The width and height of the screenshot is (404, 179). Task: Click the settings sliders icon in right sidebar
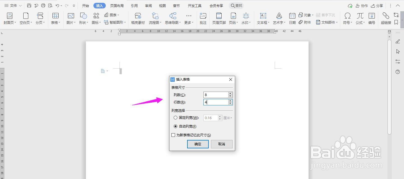coord(398,61)
